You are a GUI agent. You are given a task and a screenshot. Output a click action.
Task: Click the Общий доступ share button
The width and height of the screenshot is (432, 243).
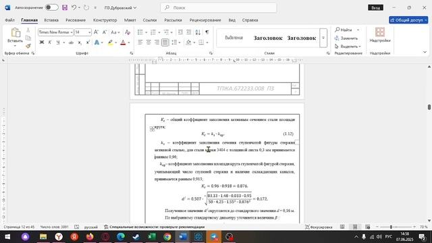tap(408, 20)
